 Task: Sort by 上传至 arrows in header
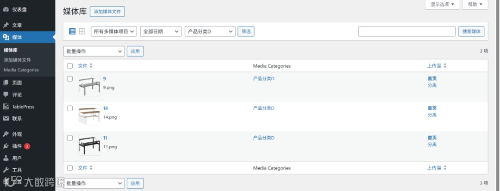pos(445,66)
